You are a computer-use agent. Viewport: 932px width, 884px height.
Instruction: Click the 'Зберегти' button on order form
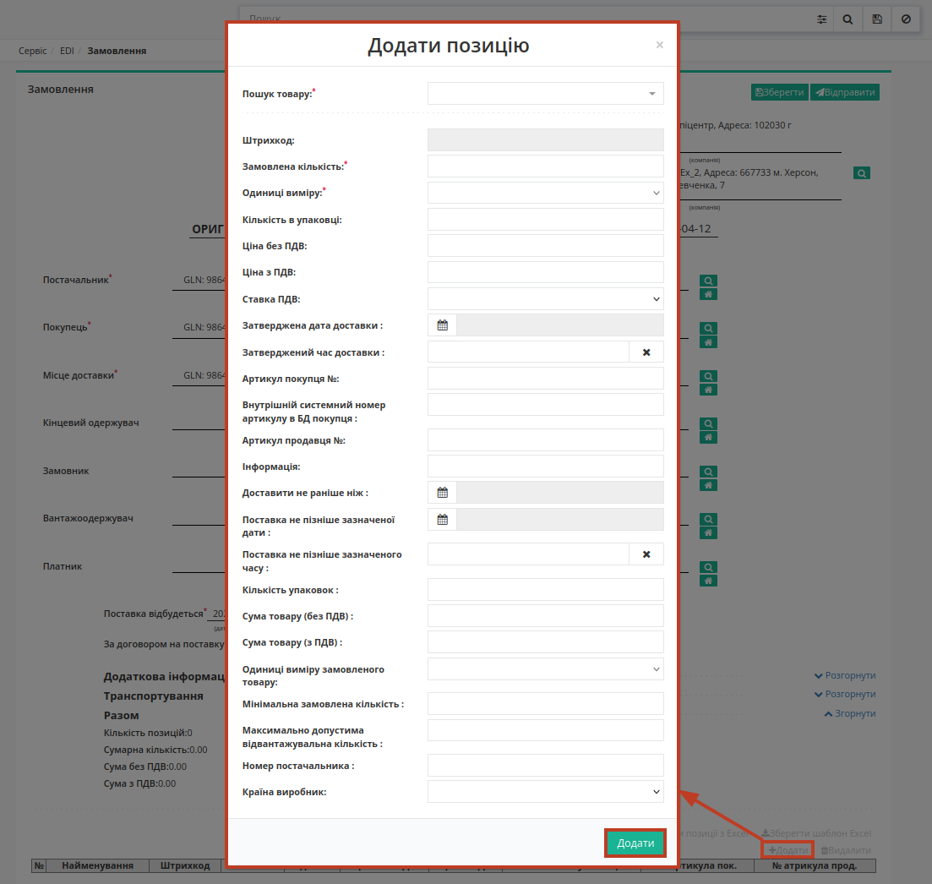[779, 92]
